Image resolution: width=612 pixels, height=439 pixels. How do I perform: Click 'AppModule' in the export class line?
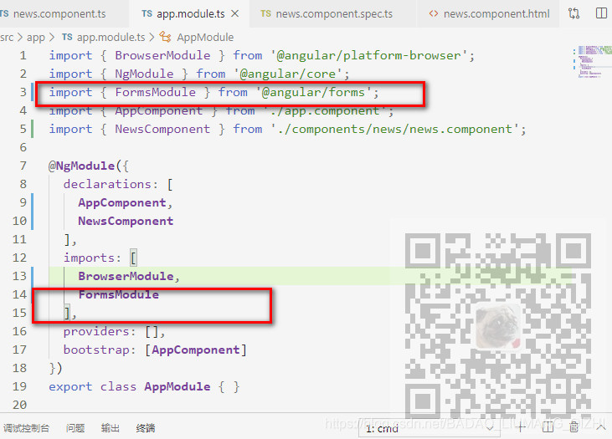tap(177, 387)
